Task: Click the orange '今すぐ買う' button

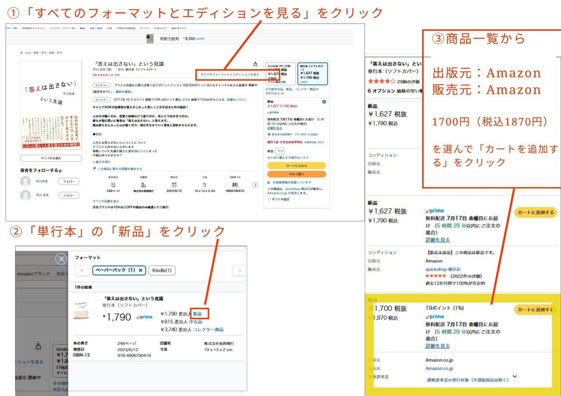Action: (x=296, y=174)
